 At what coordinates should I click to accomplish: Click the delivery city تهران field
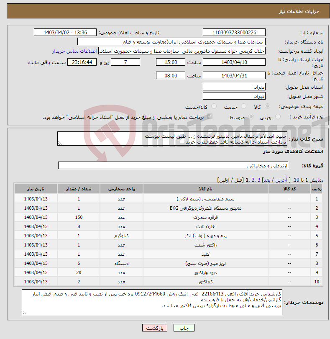click(x=234, y=96)
